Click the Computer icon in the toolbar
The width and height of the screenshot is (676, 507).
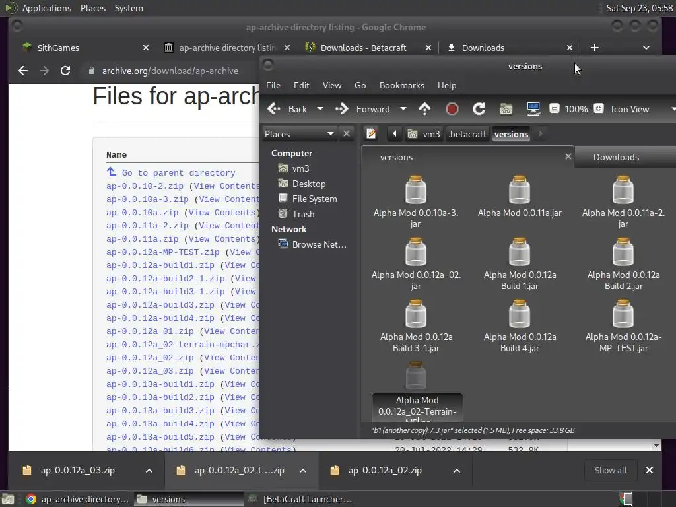(533, 109)
